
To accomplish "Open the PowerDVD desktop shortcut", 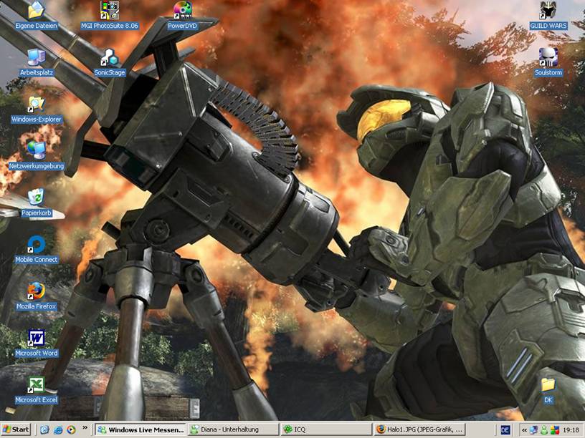I will coord(182,11).
